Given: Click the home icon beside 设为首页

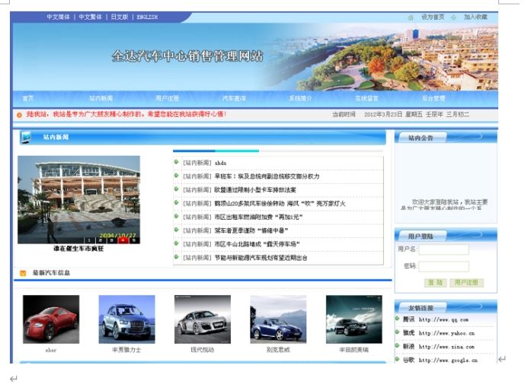Looking at the screenshot, I should pyautogui.click(x=411, y=17).
